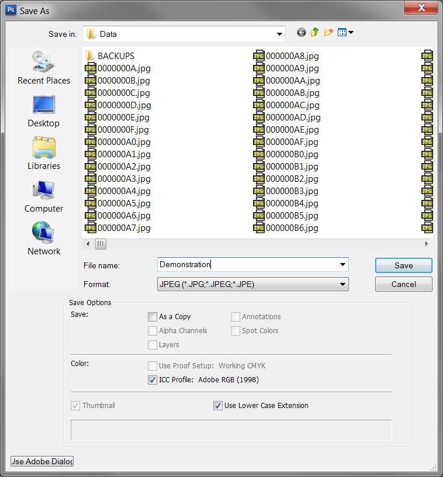443x477 pixels.
Task: Select file icon for 000000AA.jpg
Action: pos(259,81)
